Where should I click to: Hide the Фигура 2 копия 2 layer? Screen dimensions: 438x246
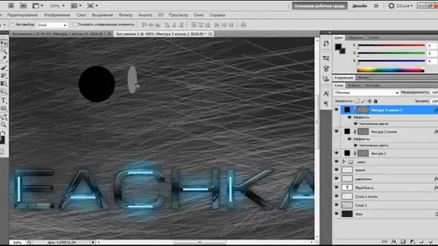tap(337, 110)
